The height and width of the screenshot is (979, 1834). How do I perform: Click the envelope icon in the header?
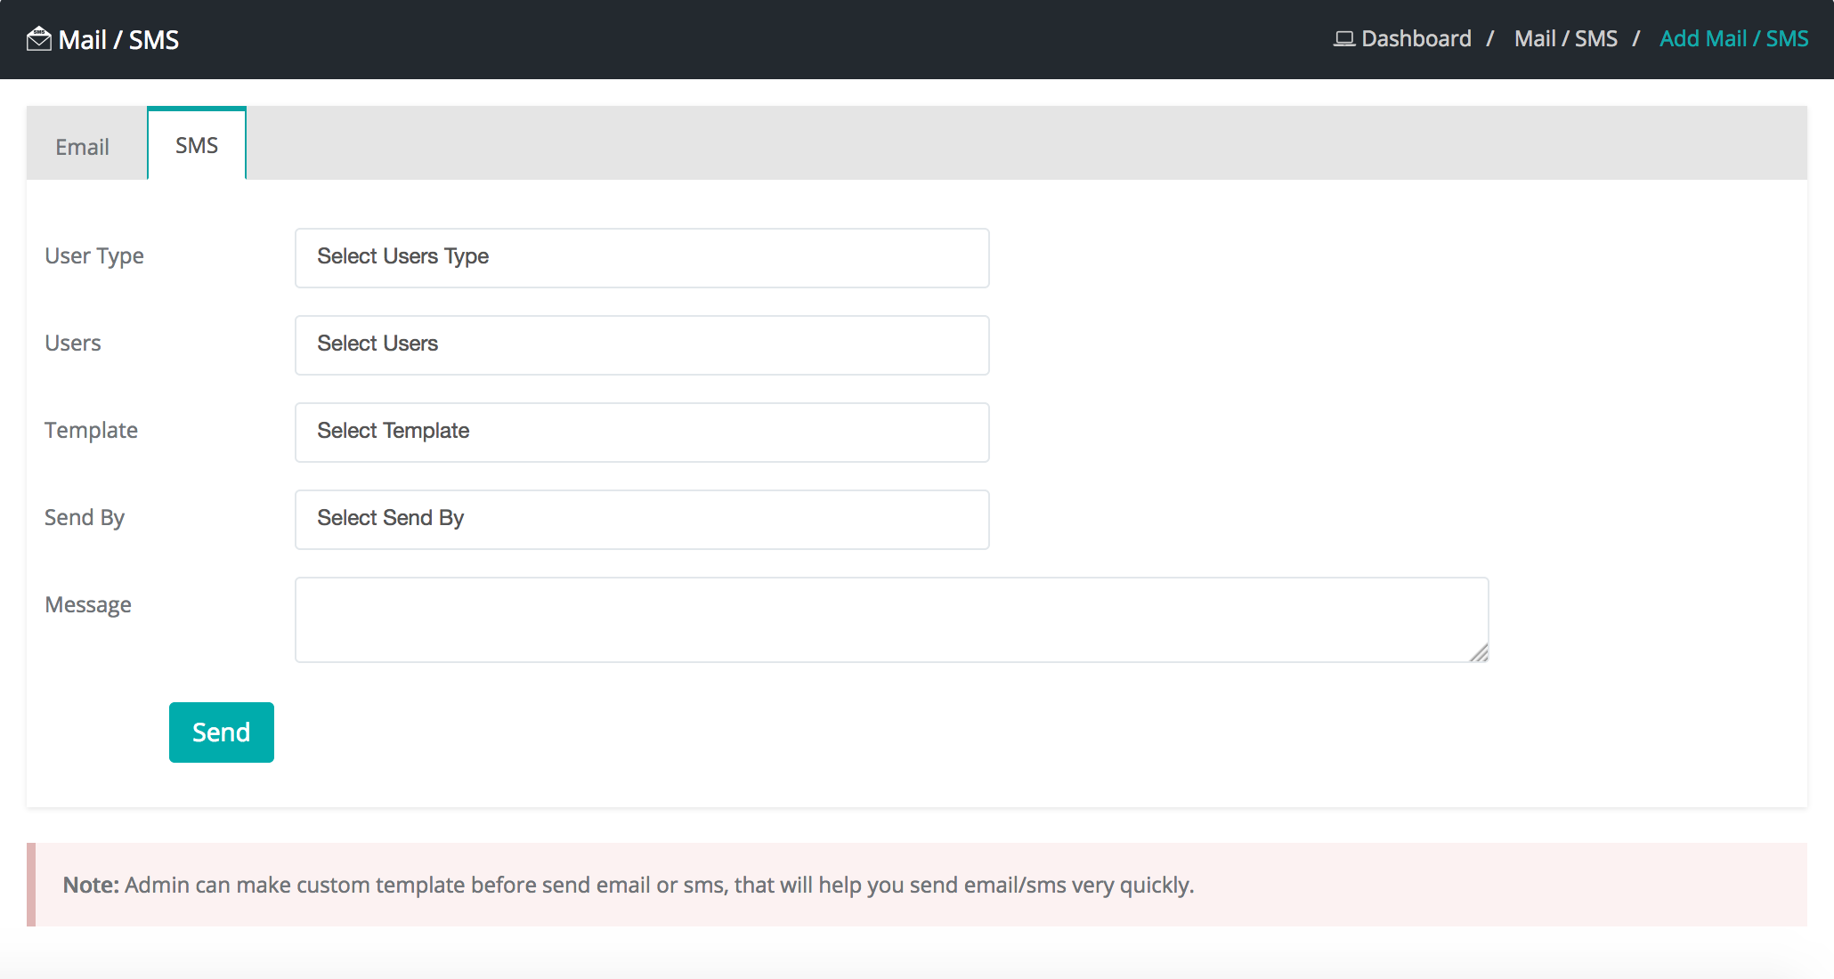tap(38, 39)
